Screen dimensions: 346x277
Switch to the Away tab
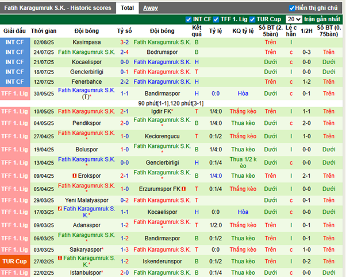pyautogui.click(x=151, y=8)
